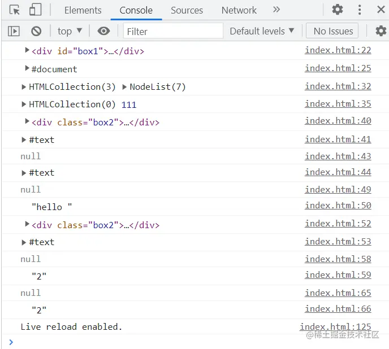
Task: Activate the inspect element picker icon
Action: click(14, 10)
